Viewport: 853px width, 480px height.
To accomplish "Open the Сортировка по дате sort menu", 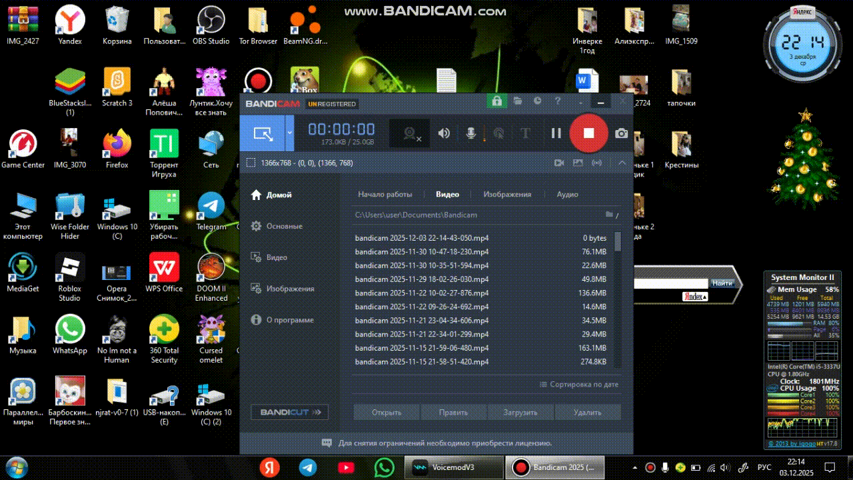I will click(x=579, y=385).
